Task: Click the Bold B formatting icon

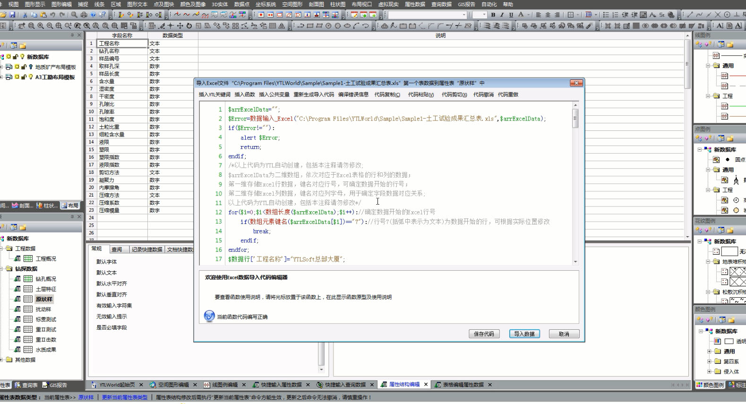Action: coord(493,15)
